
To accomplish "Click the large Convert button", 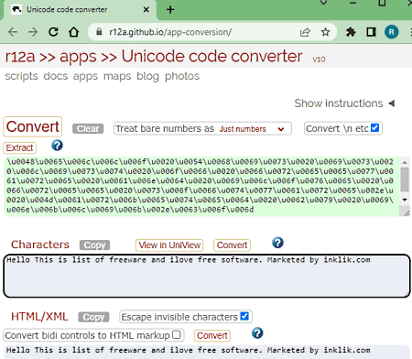I will [x=33, y=126].
